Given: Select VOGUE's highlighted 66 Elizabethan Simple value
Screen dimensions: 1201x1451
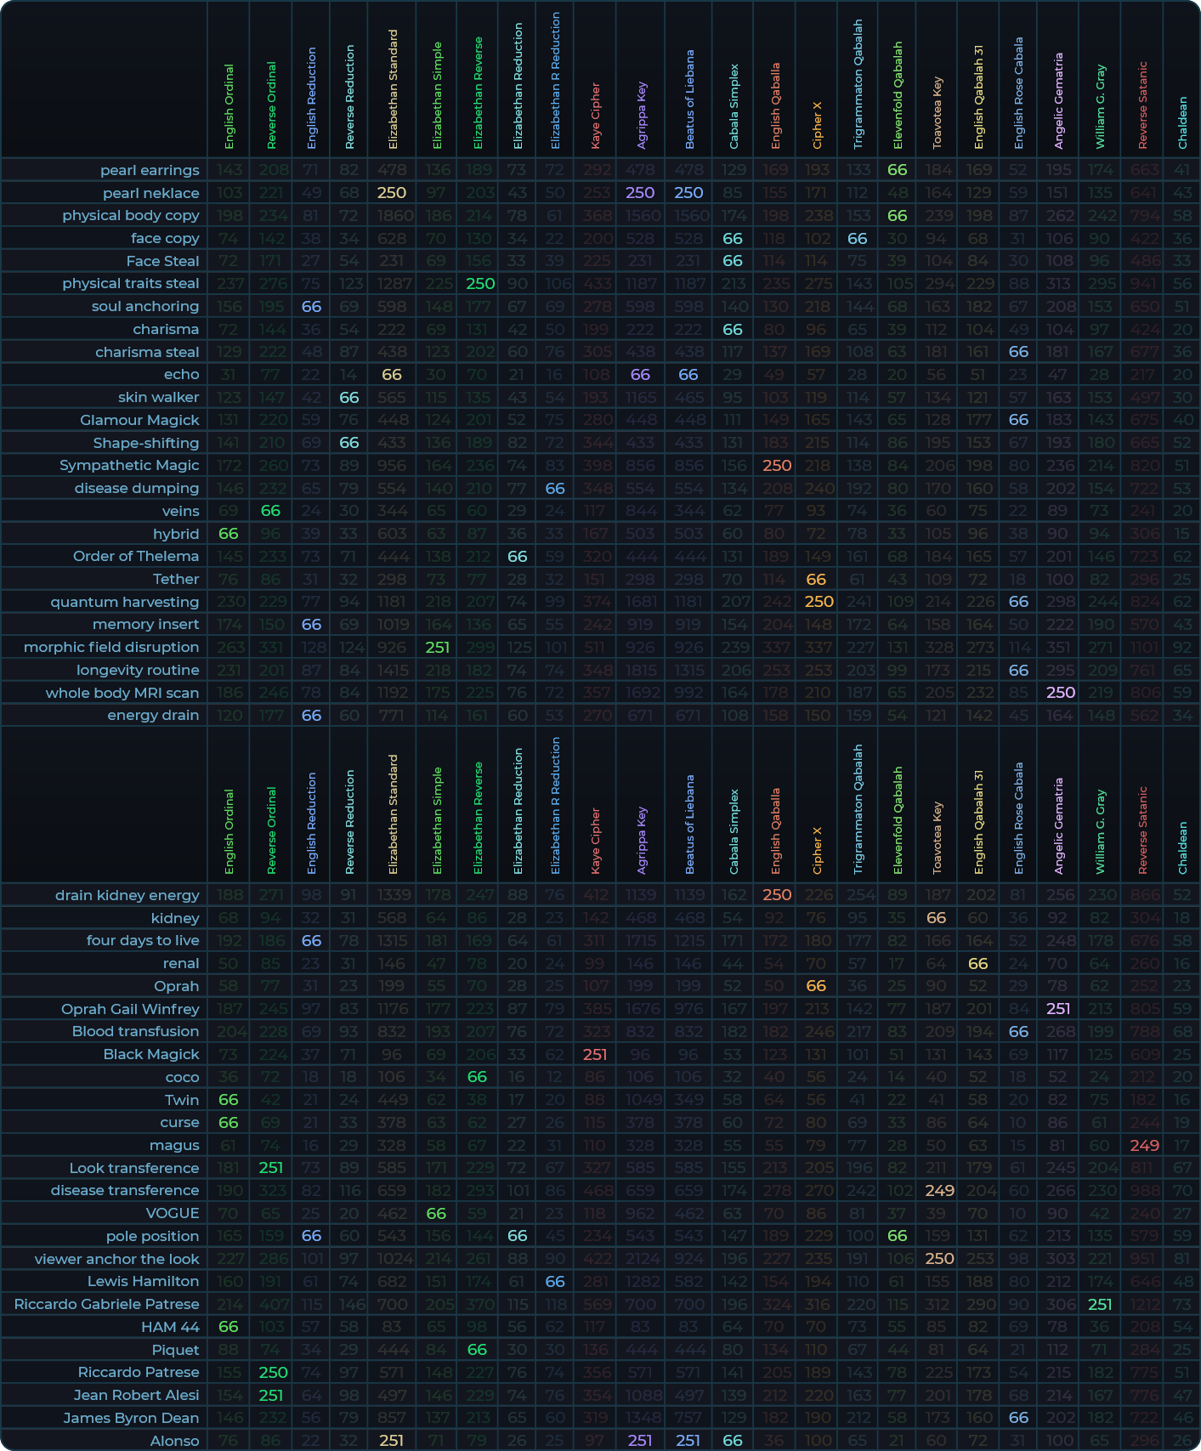Looking at the screenshot, I should tap(436, 1213).
